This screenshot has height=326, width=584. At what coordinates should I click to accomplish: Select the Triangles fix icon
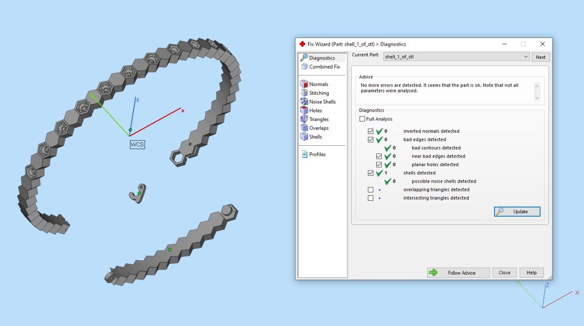pyautogui.click(x=304, y=119)
